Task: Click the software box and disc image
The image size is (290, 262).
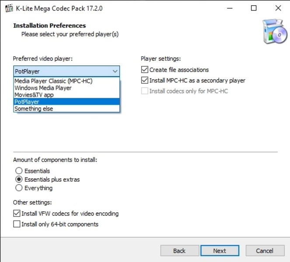Action: point(275,31)
